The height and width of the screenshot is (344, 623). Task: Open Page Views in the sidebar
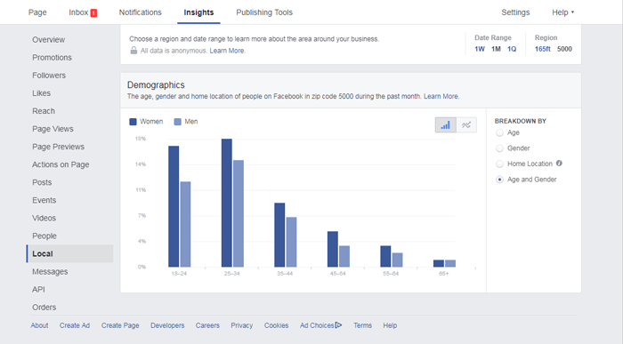click(53, 129)
